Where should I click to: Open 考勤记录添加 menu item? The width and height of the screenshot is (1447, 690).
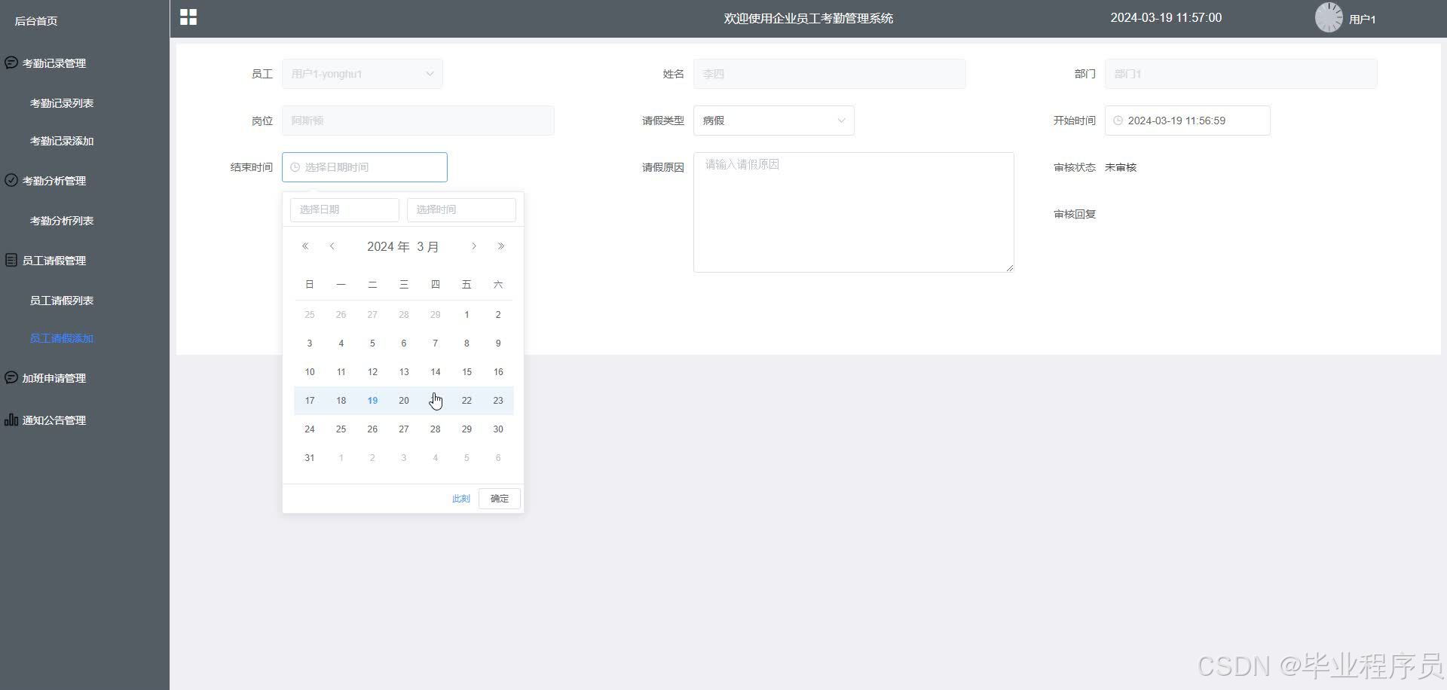62,141
